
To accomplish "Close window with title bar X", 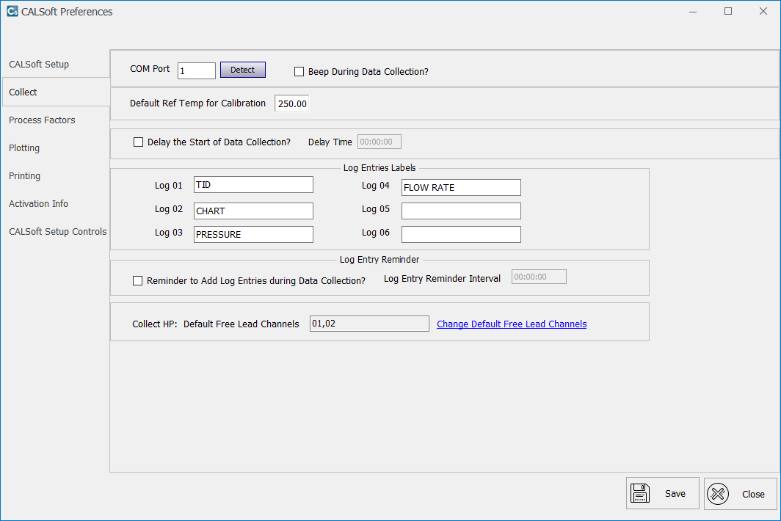I will 763,12.
